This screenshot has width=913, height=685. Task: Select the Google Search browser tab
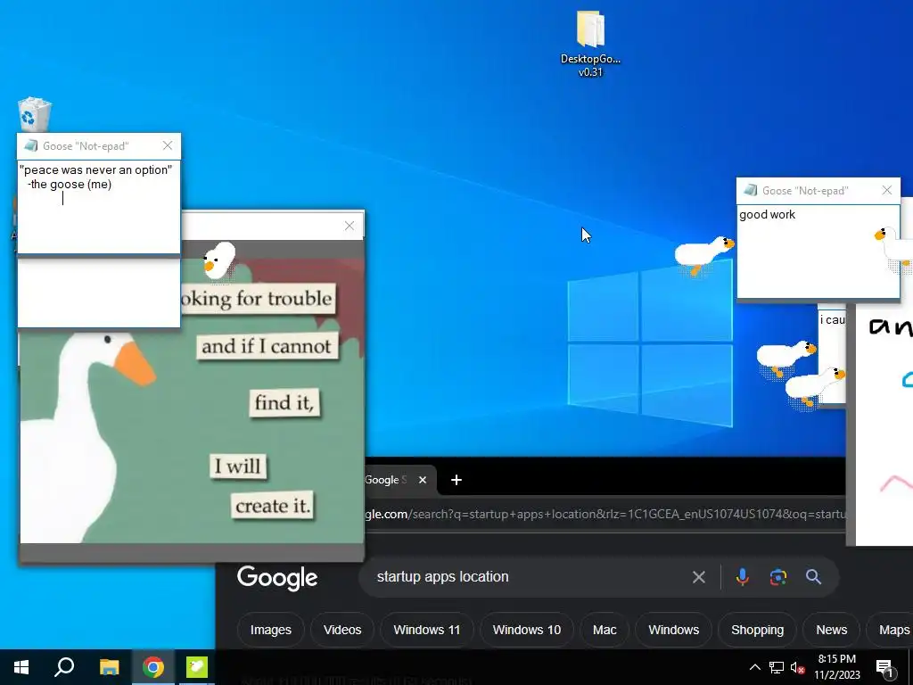(x=386, y=480)
